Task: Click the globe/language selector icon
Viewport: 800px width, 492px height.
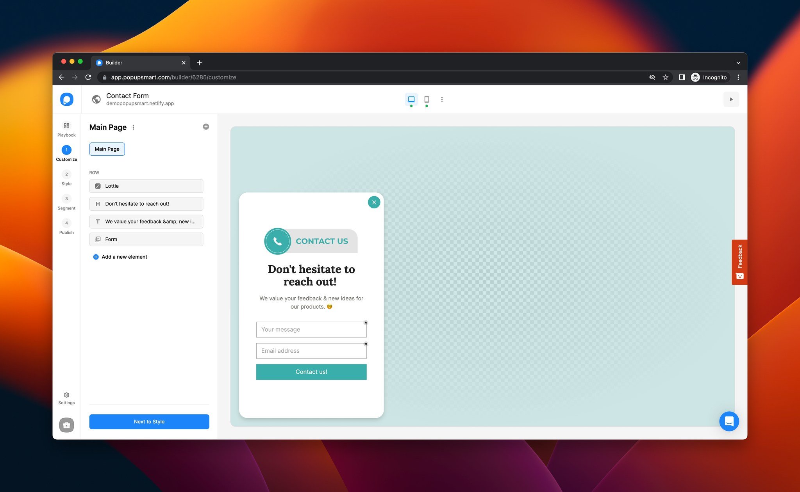Action: point(95,99)
